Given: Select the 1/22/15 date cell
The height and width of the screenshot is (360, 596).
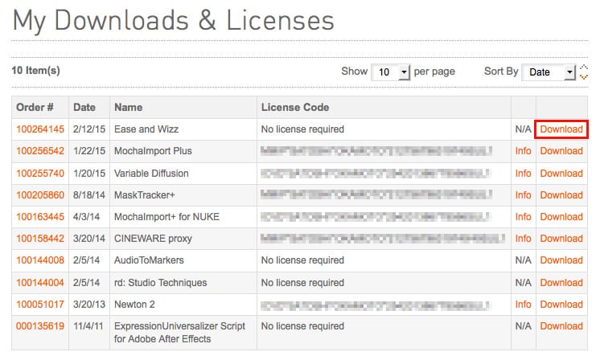Looking at the screenshot, I should (x=89, y=151).
